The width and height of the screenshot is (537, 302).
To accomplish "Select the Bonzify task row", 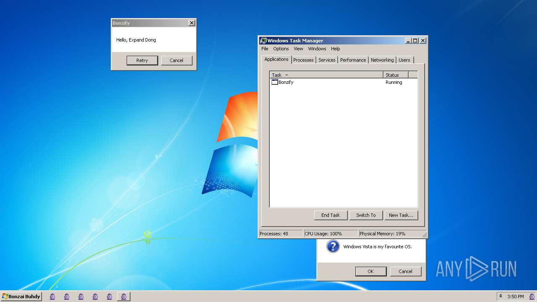I will point(344,82).
